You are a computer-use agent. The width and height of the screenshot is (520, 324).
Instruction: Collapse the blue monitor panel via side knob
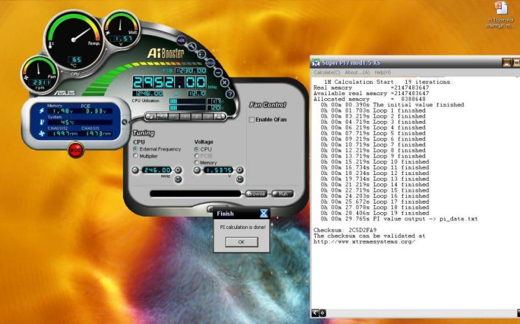124,122
